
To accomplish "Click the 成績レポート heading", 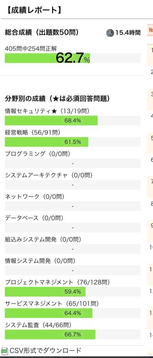I will click(33, 10).
